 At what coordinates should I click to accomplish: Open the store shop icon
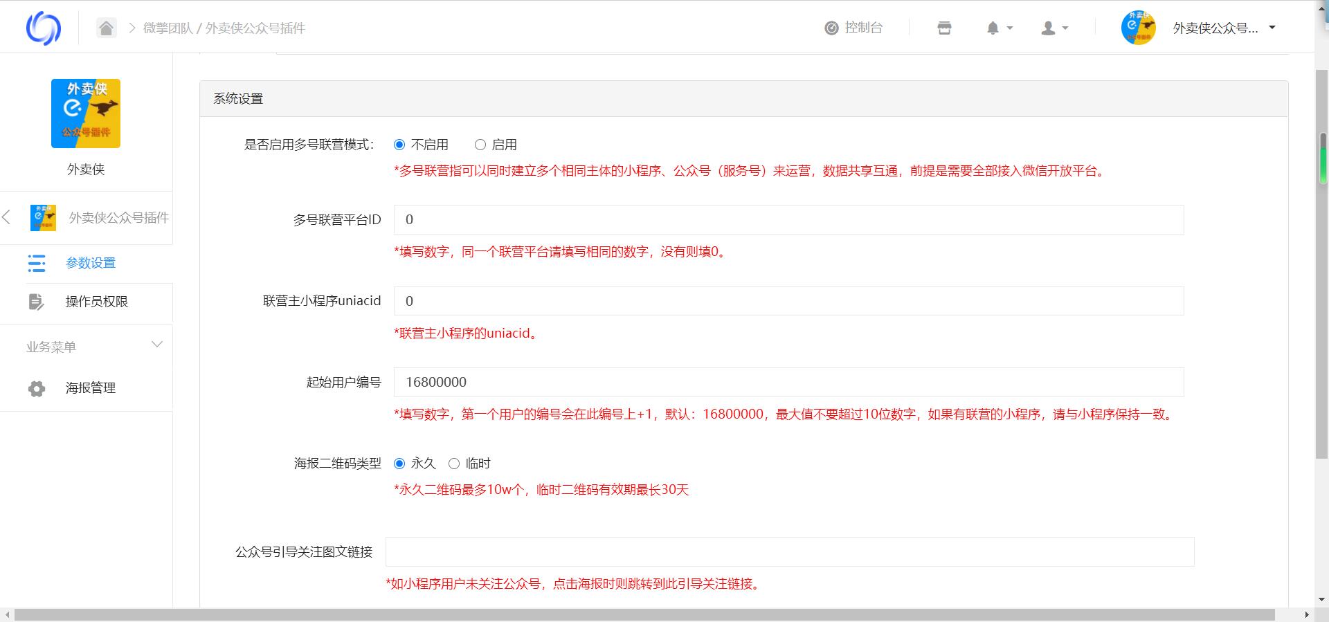coord(944,28)
